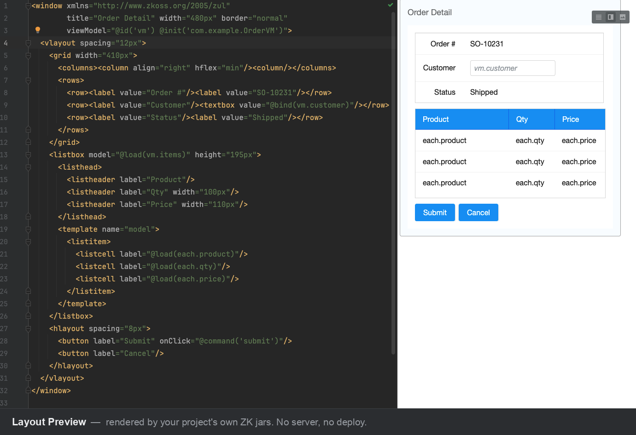636x435 pixels.
Task: Click the SO-10231 order number label
Action: [x=487, y=44]
